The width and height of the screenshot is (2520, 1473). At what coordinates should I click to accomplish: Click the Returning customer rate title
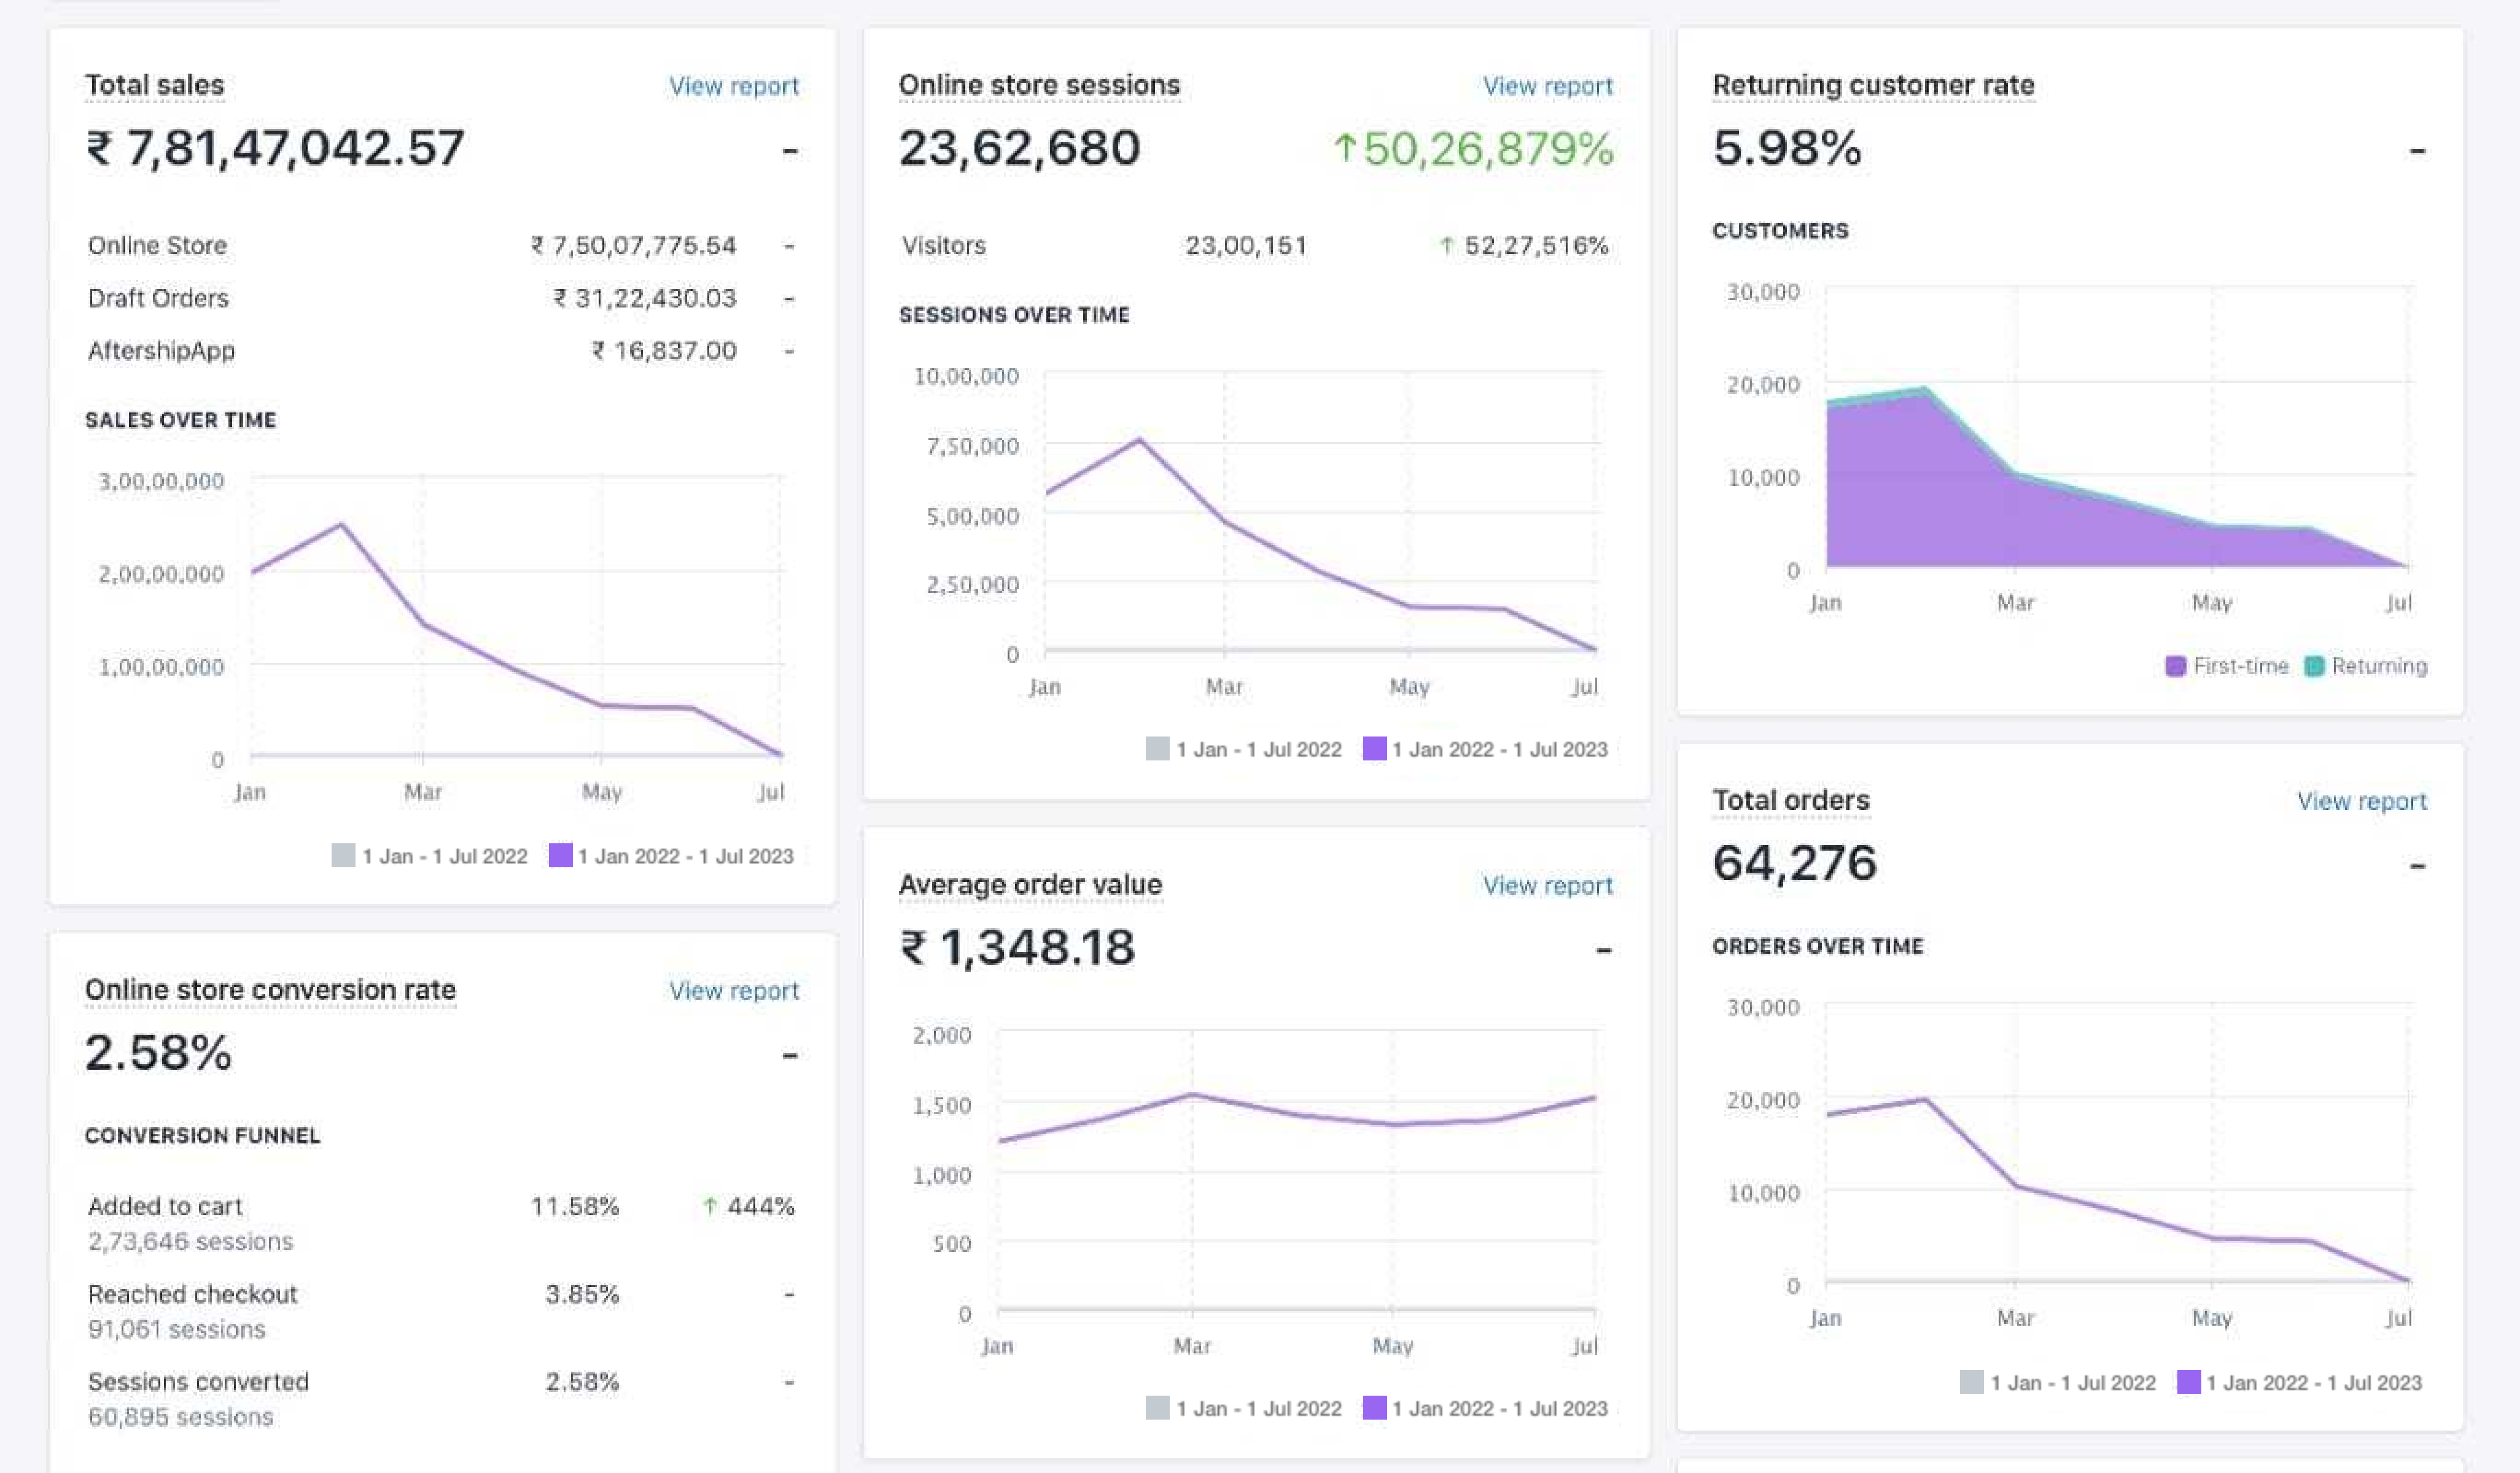[x=1873, y=85]
